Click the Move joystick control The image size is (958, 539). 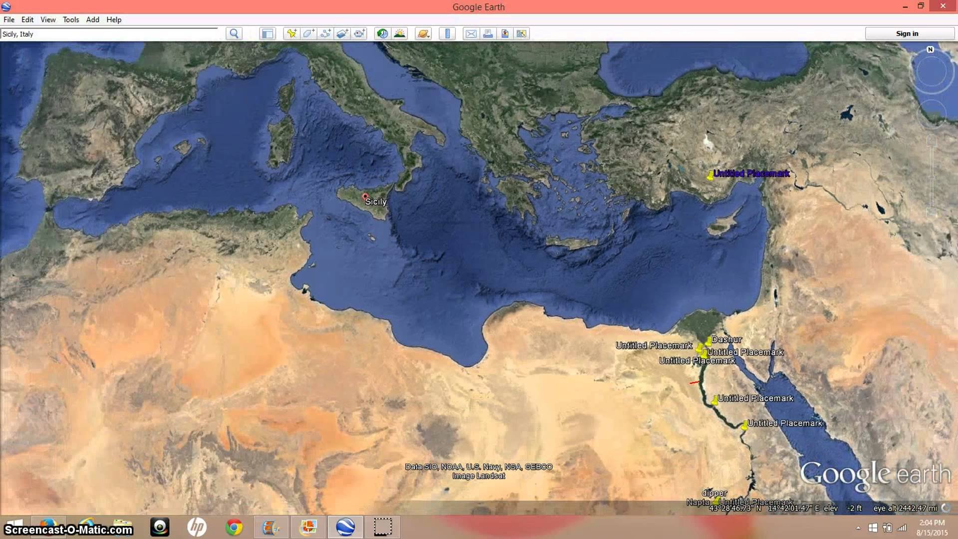click(x=932, y=114)
